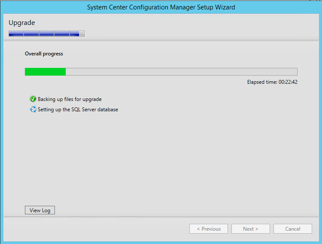Click the Setup Wizard window title bar
Viewport: 322px width, 244px height.
pos(161,7)
